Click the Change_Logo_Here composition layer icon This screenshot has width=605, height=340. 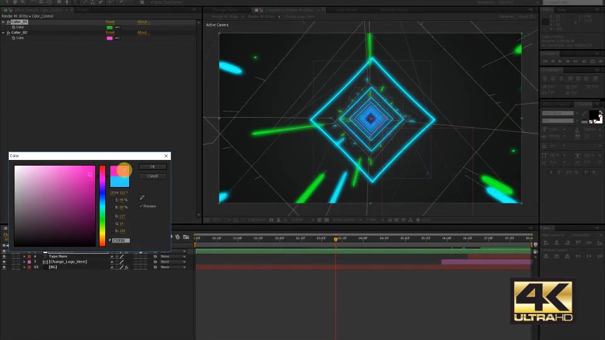pos(45,262)
